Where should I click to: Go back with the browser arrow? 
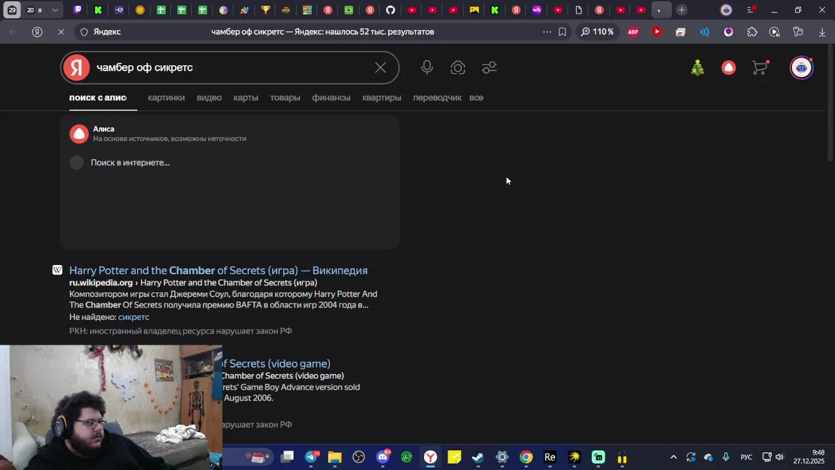click(13, 31)
